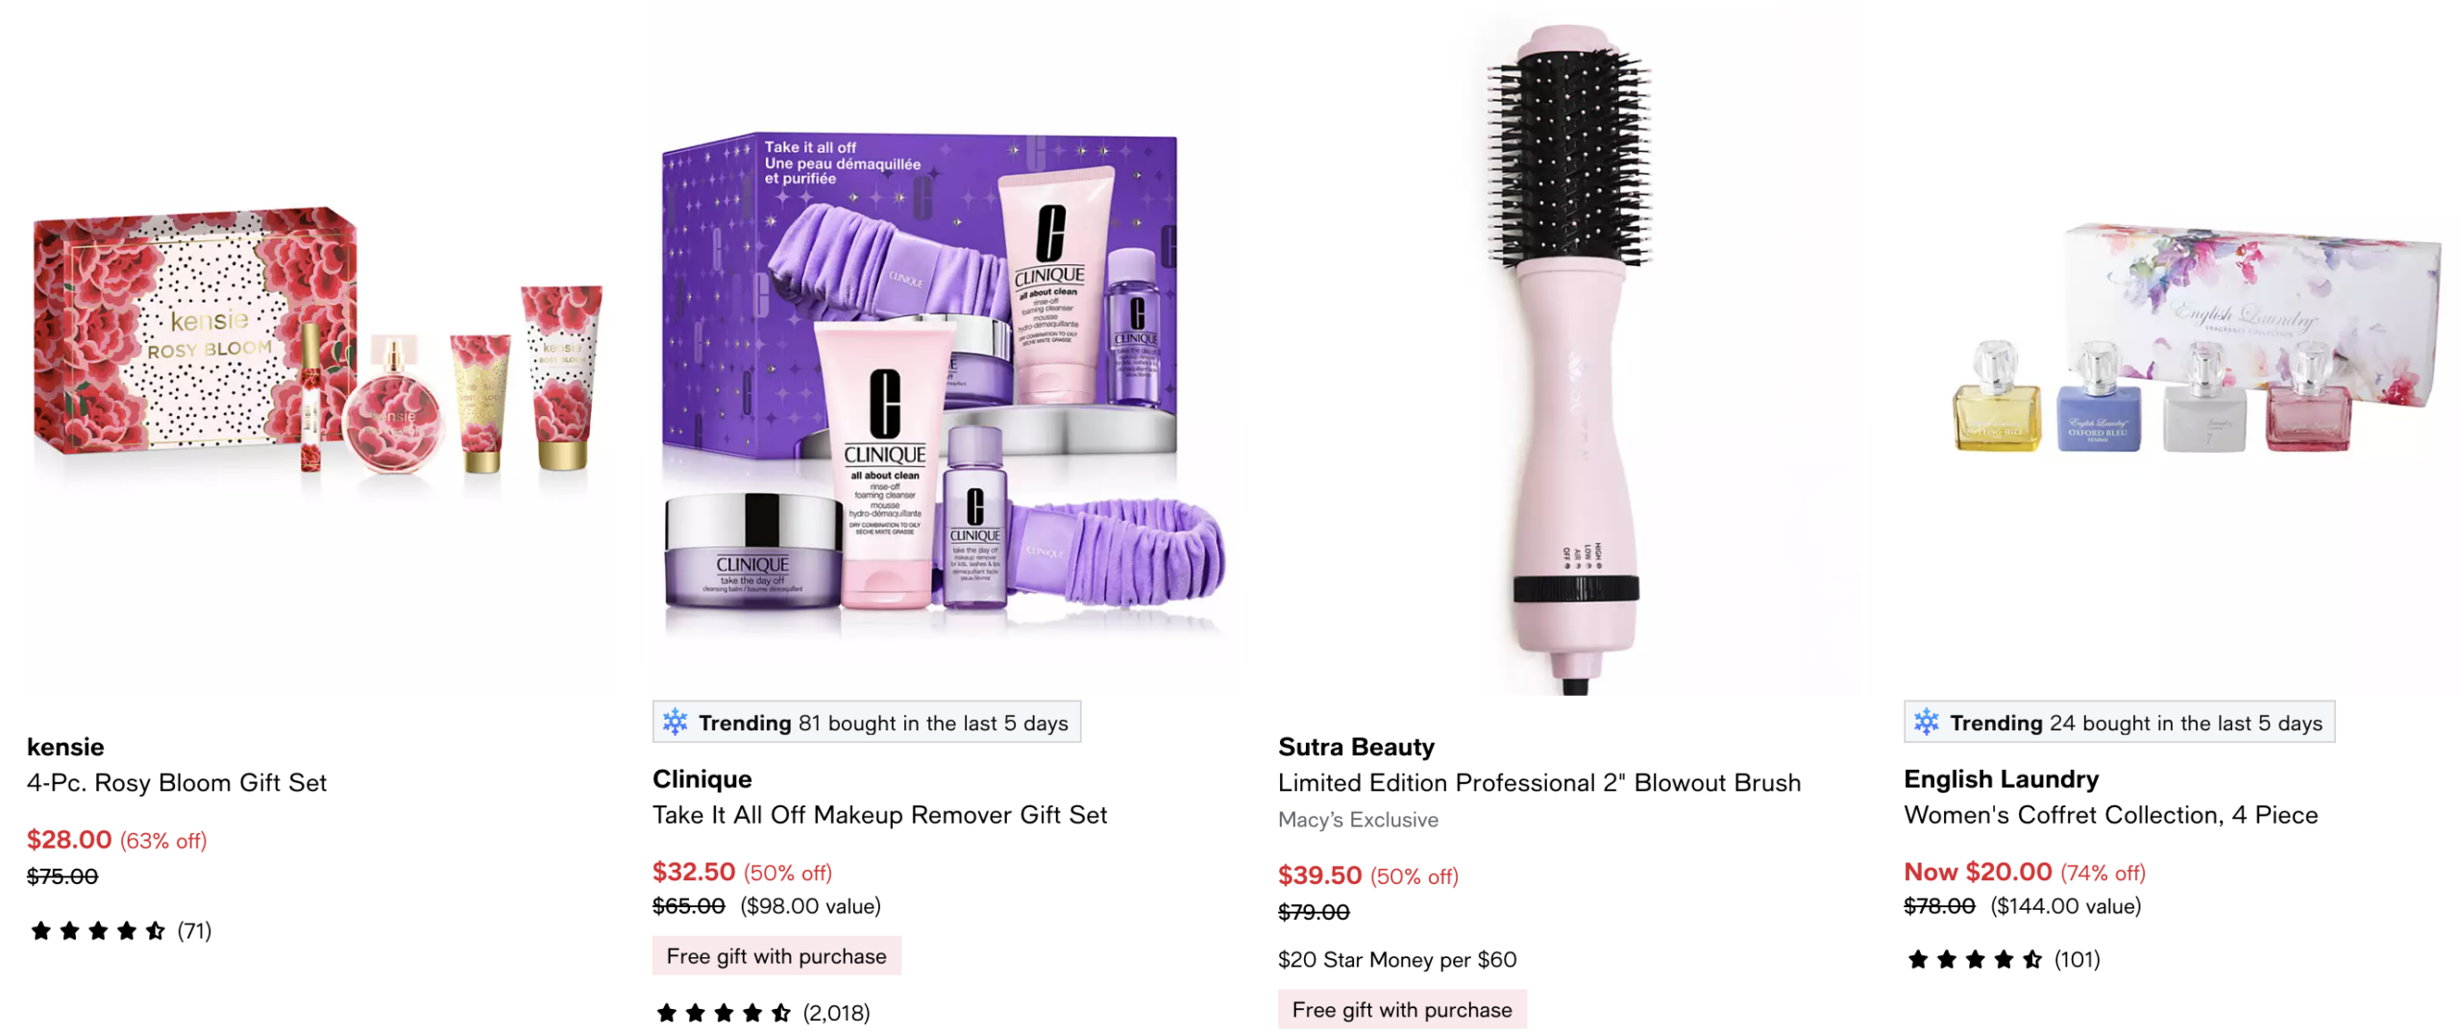View the Sutra Beauty pink blowout brush image

[1568, 347]
